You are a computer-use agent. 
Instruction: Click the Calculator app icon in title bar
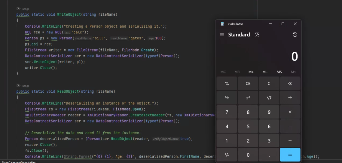(222, 24)
